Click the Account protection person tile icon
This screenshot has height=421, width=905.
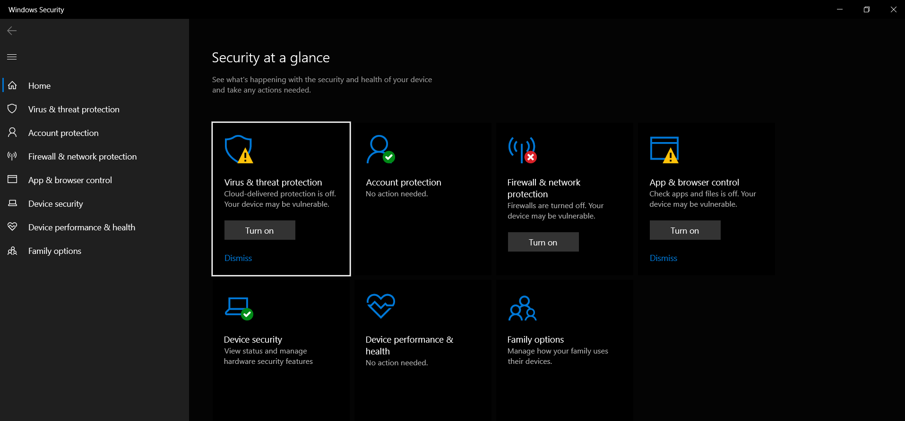point(380,149)
